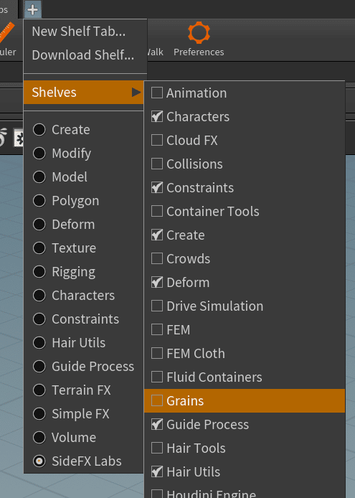Enable the FEM Cloth shelf
Image resolution: width=355 pixels, height=498 pixels.
[157, 353]
